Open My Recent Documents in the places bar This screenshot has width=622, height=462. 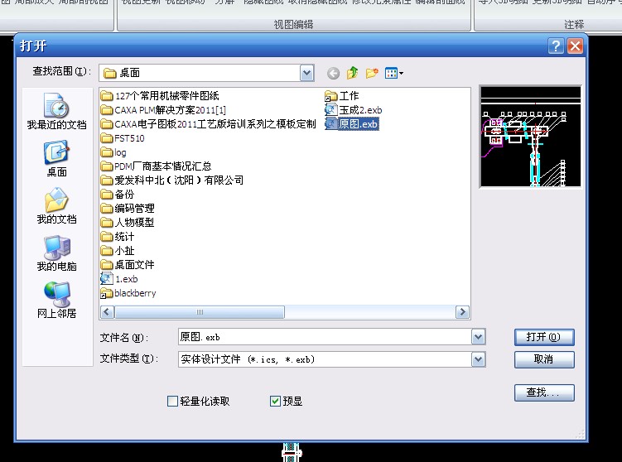tap(56, 112)
